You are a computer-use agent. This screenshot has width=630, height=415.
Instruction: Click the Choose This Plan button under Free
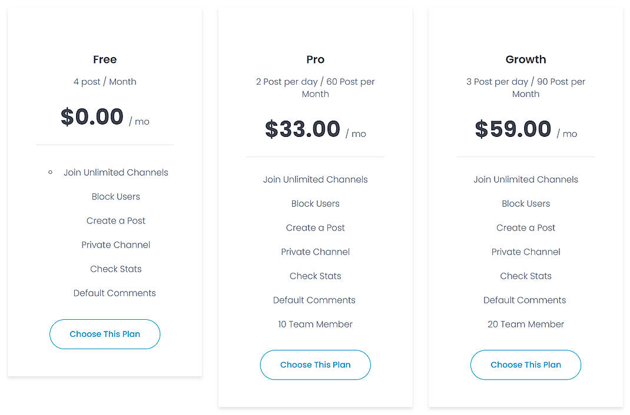tap(105, 334)
